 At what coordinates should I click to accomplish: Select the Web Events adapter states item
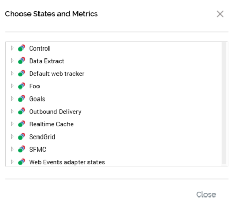pos(67,162)
